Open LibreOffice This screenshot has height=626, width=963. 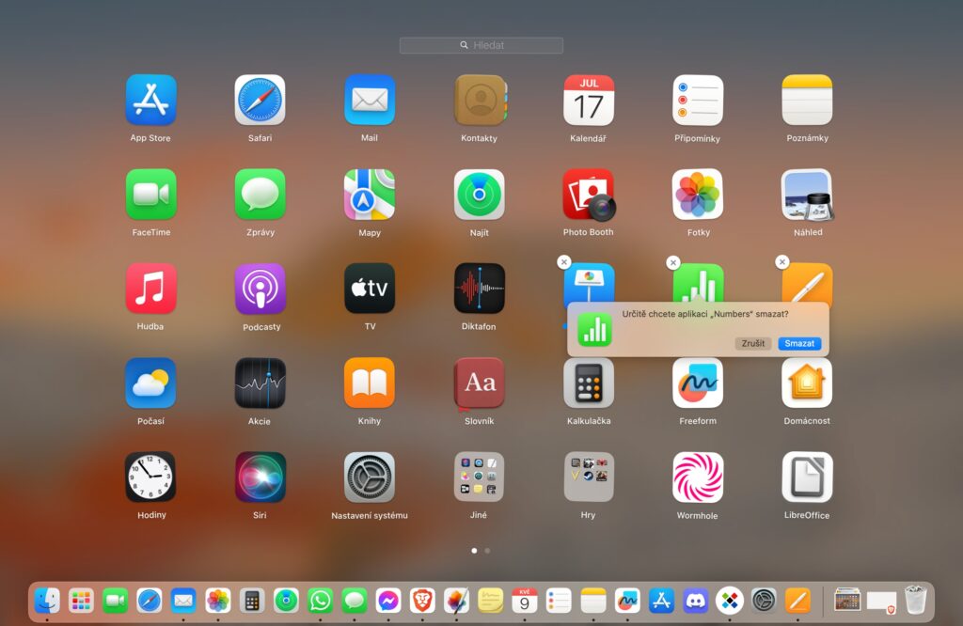pyautogui.click(x=807, y=477)
